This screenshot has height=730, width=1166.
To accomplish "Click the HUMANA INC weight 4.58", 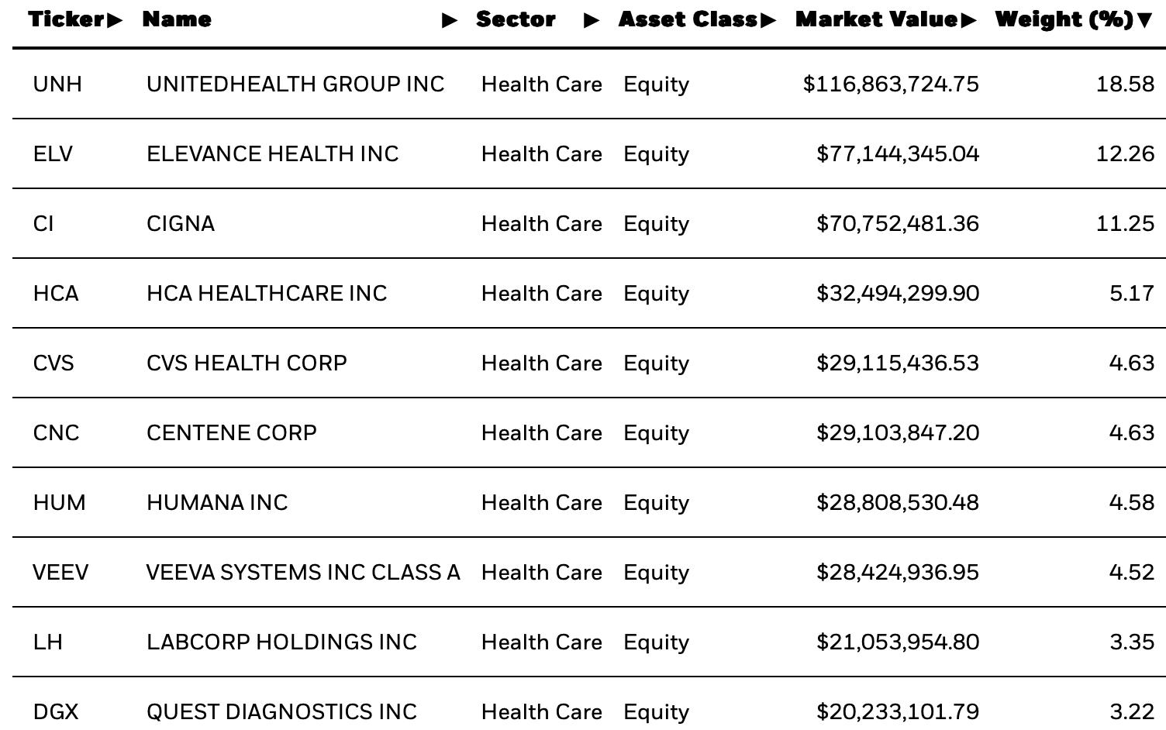I will point(1132,502).
